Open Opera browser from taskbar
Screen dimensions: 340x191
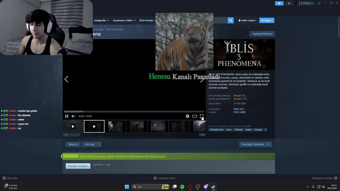[190, 187]
